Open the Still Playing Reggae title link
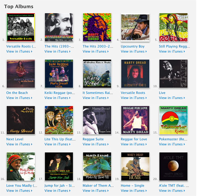This screenshot has height=196, width=197. pos(174,46)
